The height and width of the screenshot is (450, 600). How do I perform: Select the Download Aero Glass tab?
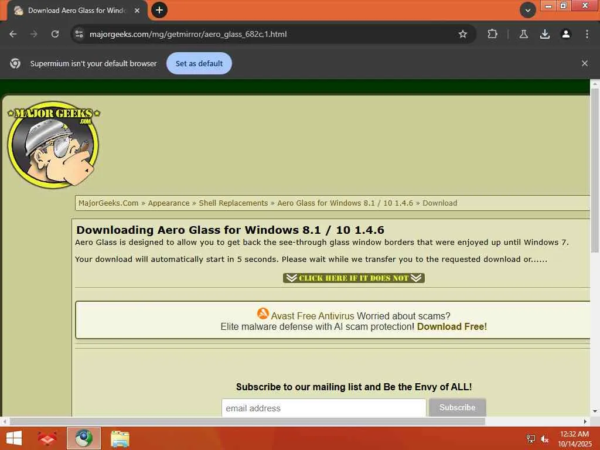tap(77, 11)
